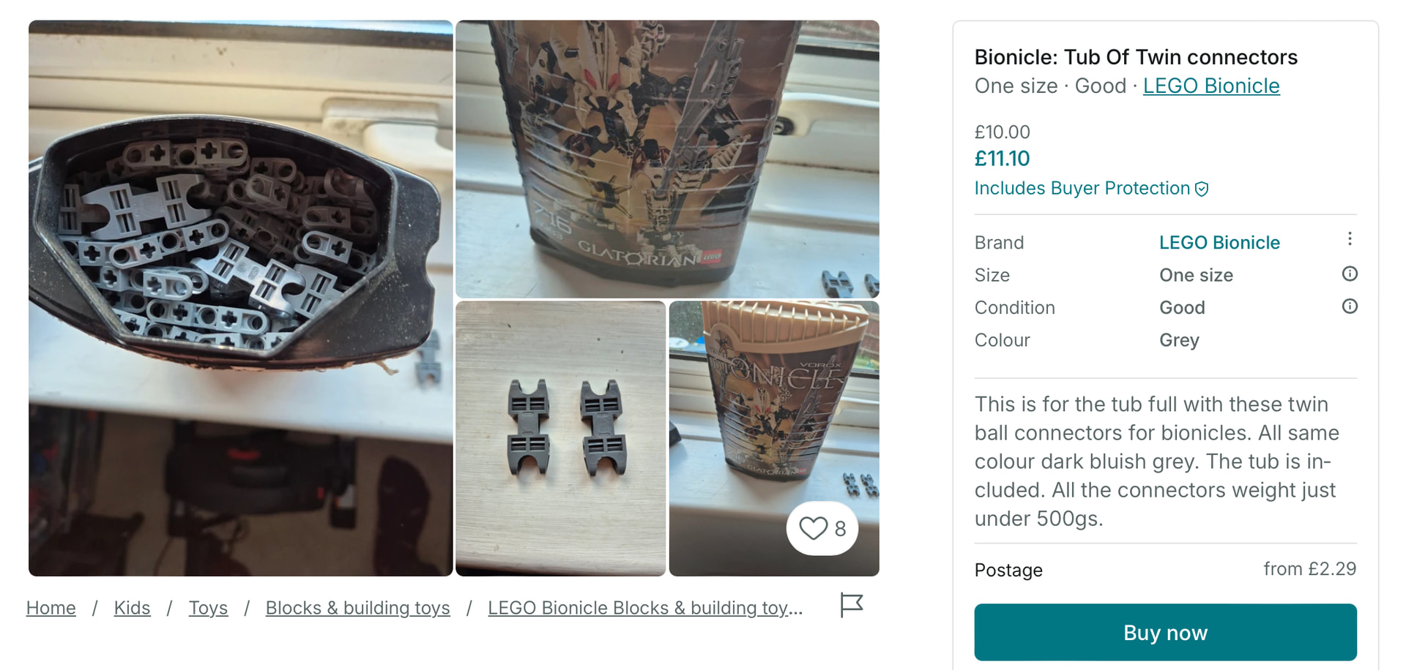View the Glatorian canister front photo
Viewport: 1406px width, 670px height.
point(667,158)
